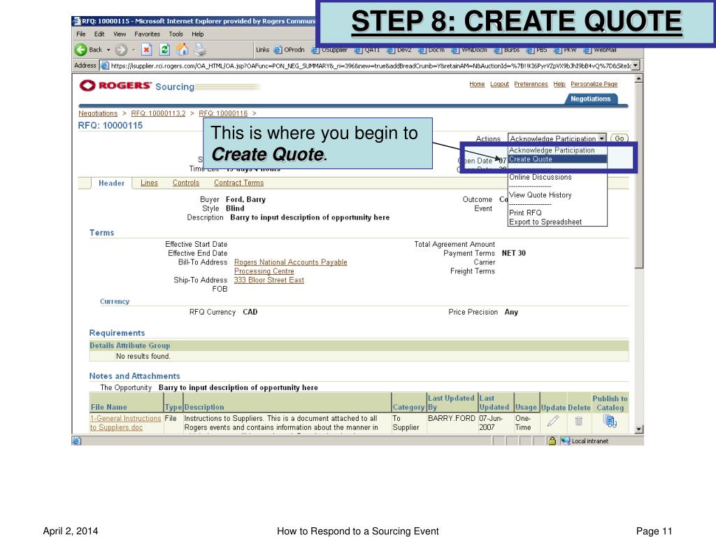Click the OProdn links bar shortcut
This screenshot has width=716, height=537.
289,50
